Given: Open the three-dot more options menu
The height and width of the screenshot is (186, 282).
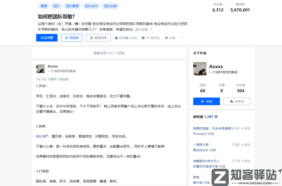Looking at the screenshot, I should click(x=181, y=38).
